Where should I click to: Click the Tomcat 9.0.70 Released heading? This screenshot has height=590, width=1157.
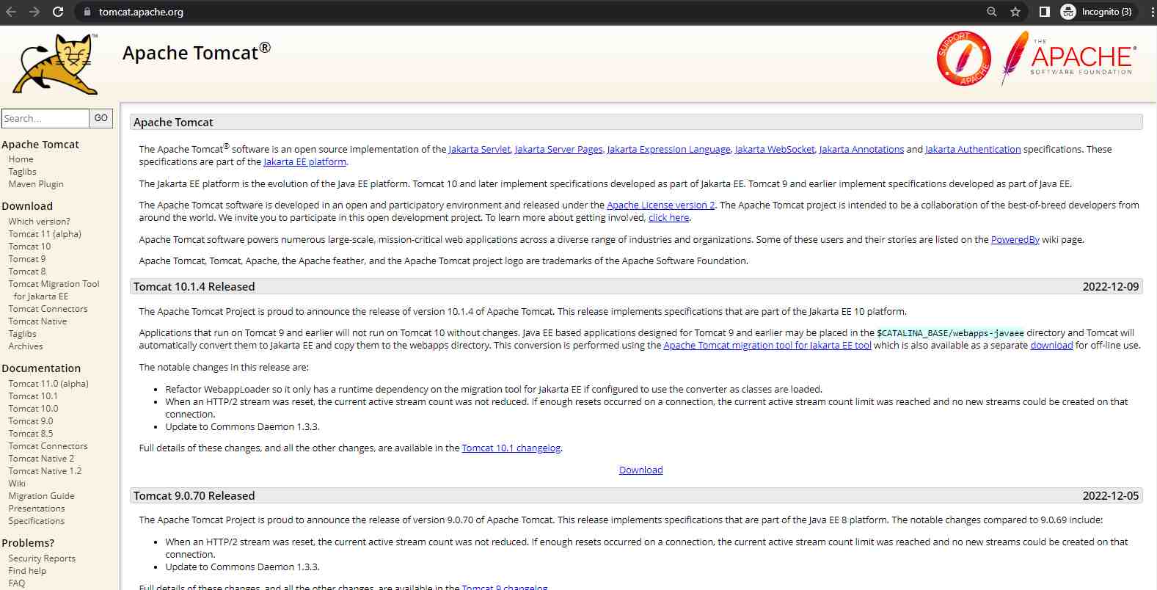pyautogui.click(x=194, y=496)
